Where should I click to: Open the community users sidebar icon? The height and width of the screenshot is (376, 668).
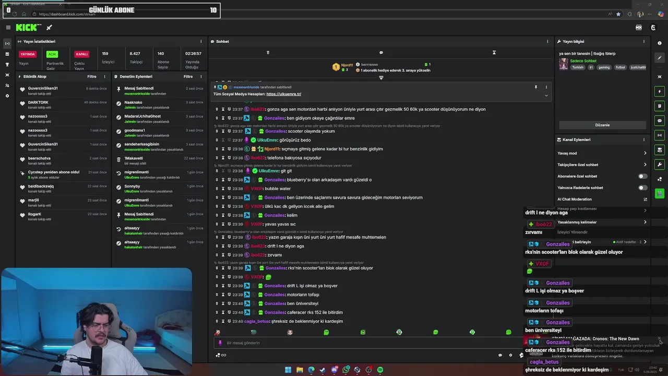(7, 85)
